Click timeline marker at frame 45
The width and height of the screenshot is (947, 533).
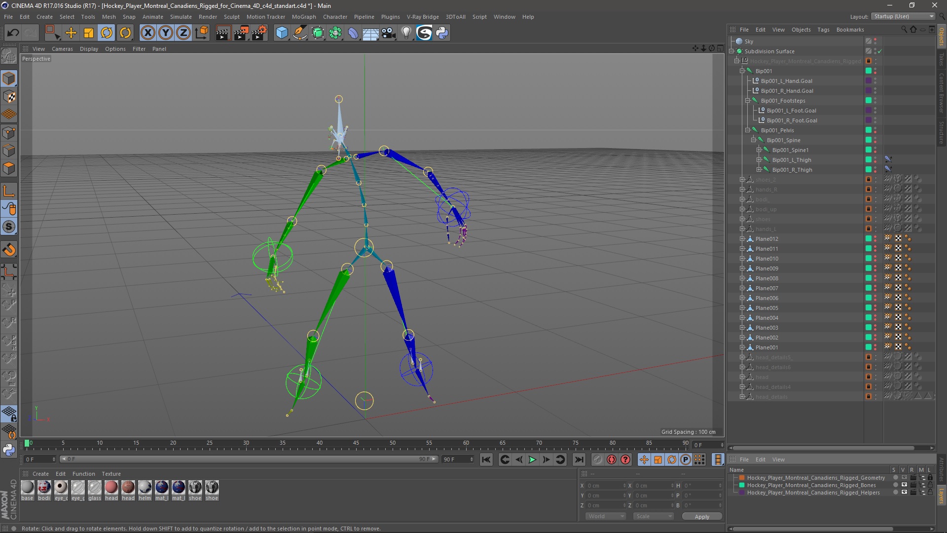pyautogui.click(x=356, y=443)
